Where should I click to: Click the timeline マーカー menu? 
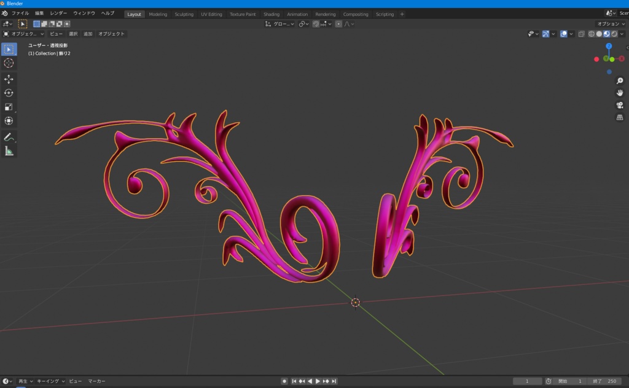(x=96, y=381)
